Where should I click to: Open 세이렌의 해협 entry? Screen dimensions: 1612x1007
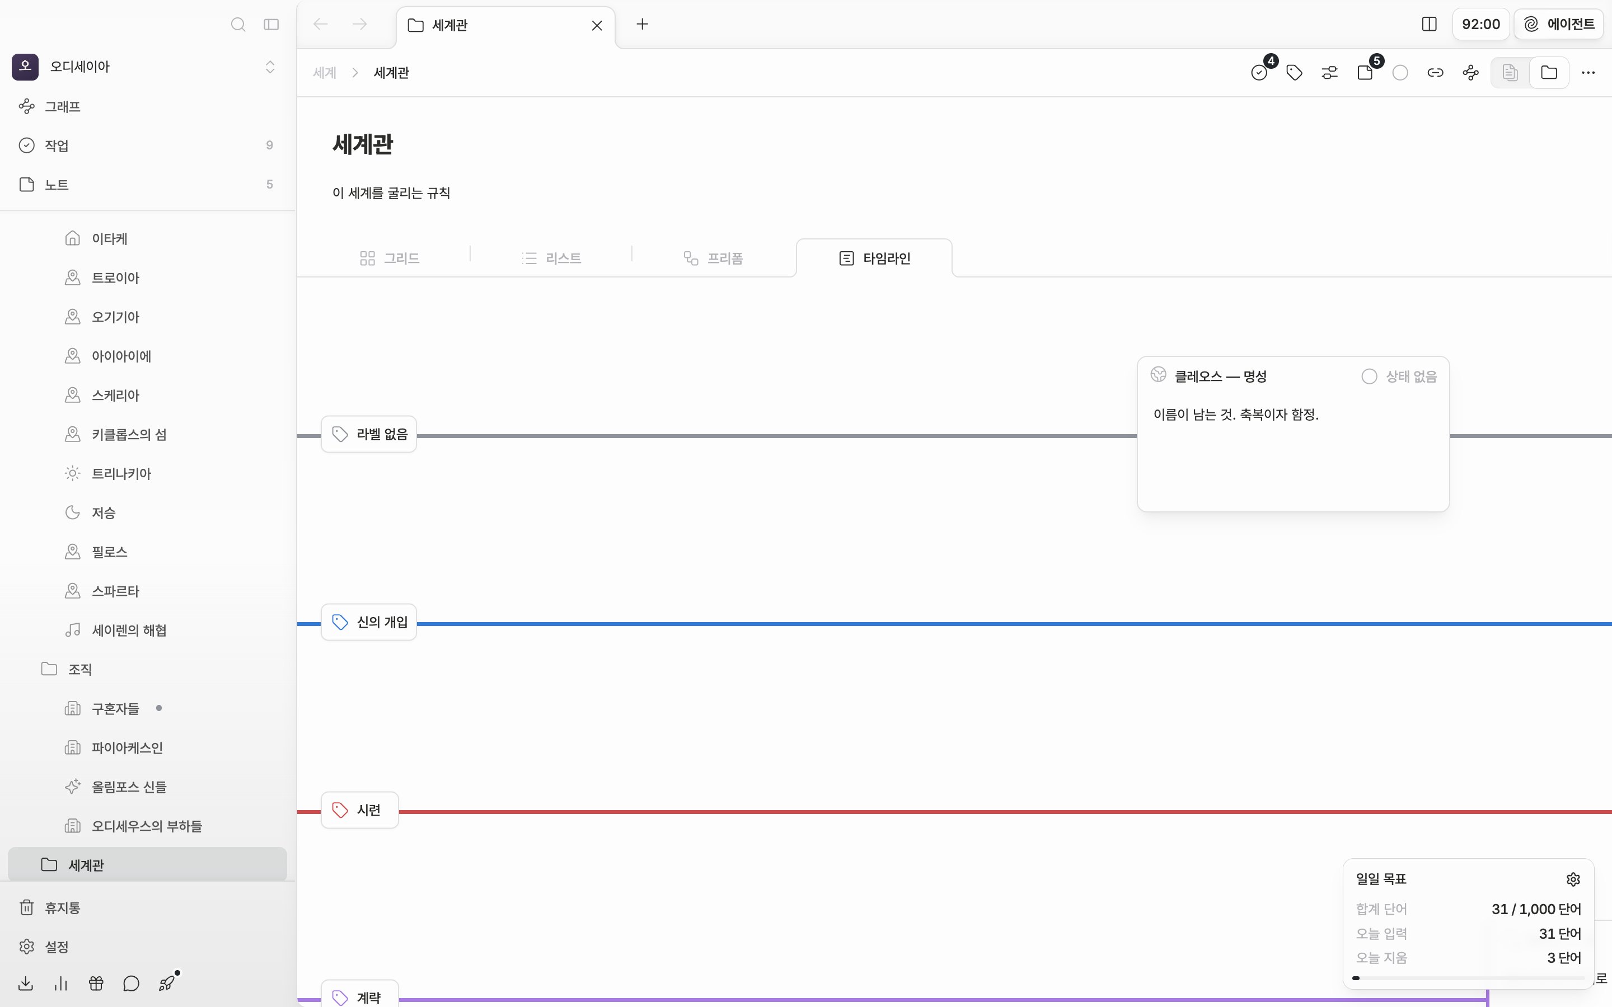[147, 630]
